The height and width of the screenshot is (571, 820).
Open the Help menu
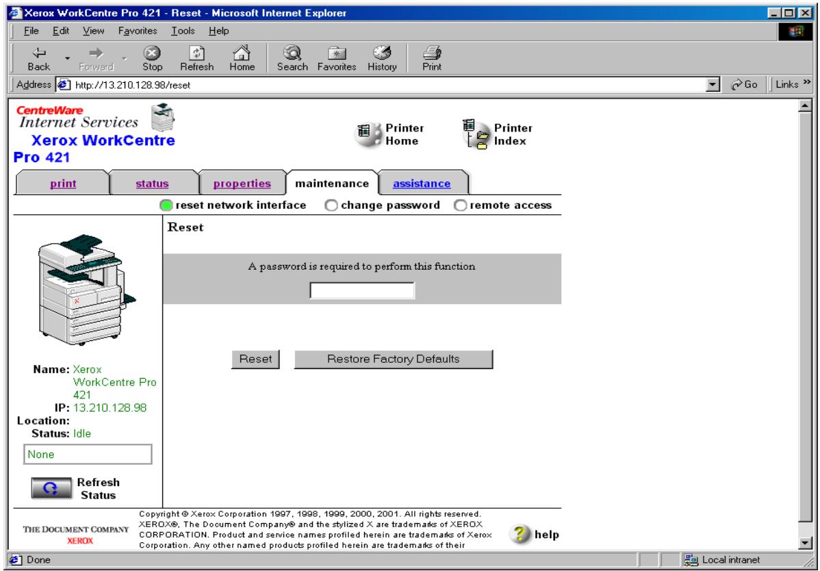coord(218,31)
